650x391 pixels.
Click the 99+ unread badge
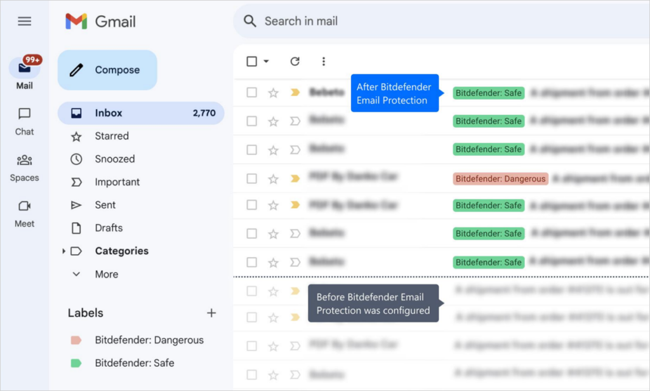[x=32, y=60]
